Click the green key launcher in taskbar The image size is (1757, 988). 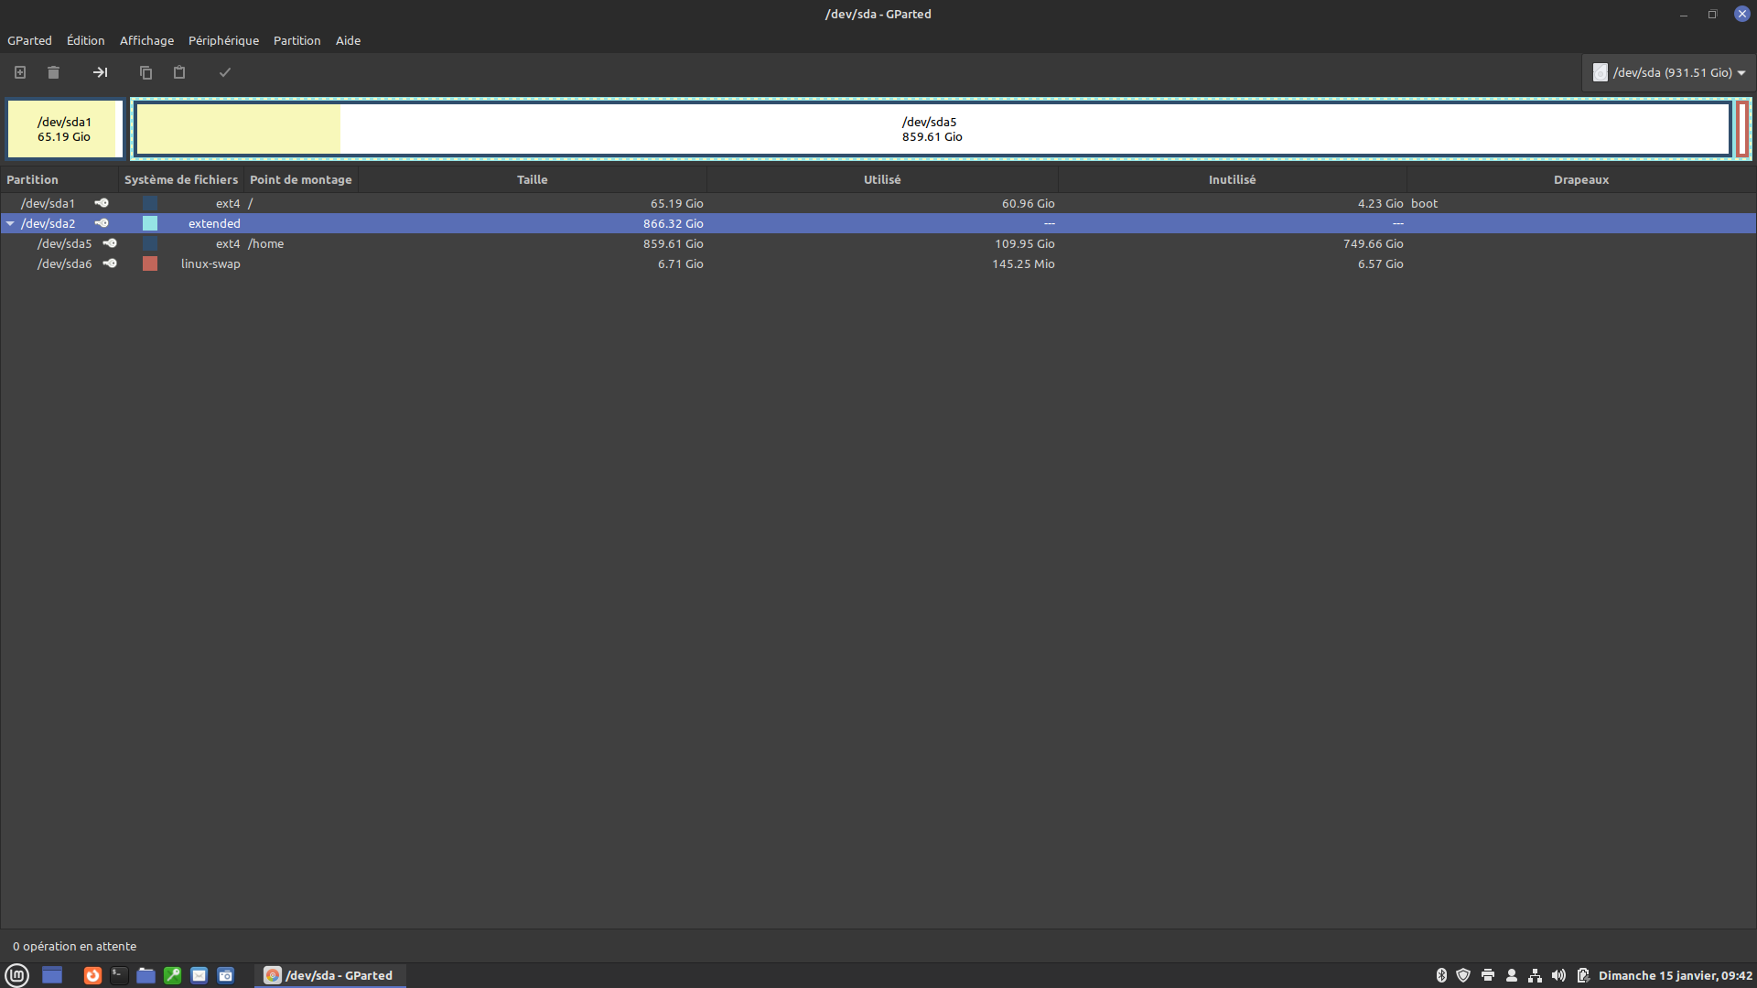[172, 975]
